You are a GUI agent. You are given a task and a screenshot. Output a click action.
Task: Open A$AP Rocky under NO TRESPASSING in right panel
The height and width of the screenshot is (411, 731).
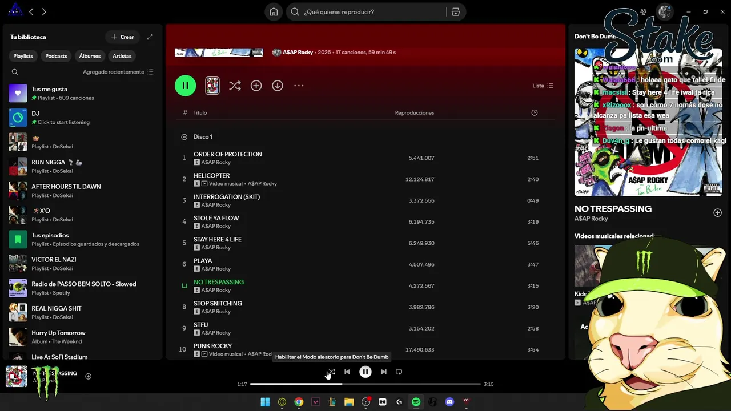tap(592, 219)
